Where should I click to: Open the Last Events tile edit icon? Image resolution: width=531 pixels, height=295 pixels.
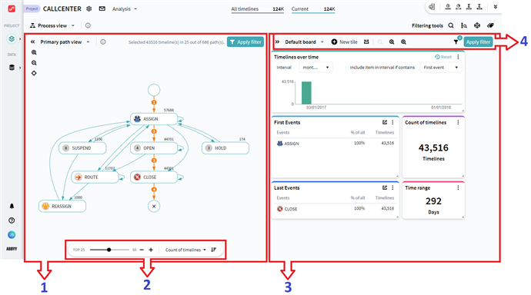pyautogui.click(x=385, y=187)
